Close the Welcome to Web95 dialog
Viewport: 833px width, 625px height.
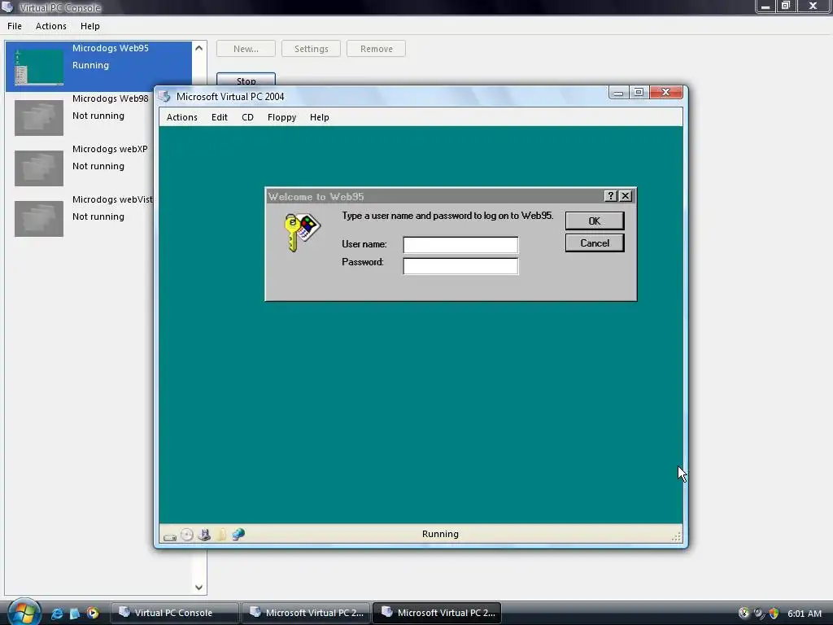tap(626, 196)
